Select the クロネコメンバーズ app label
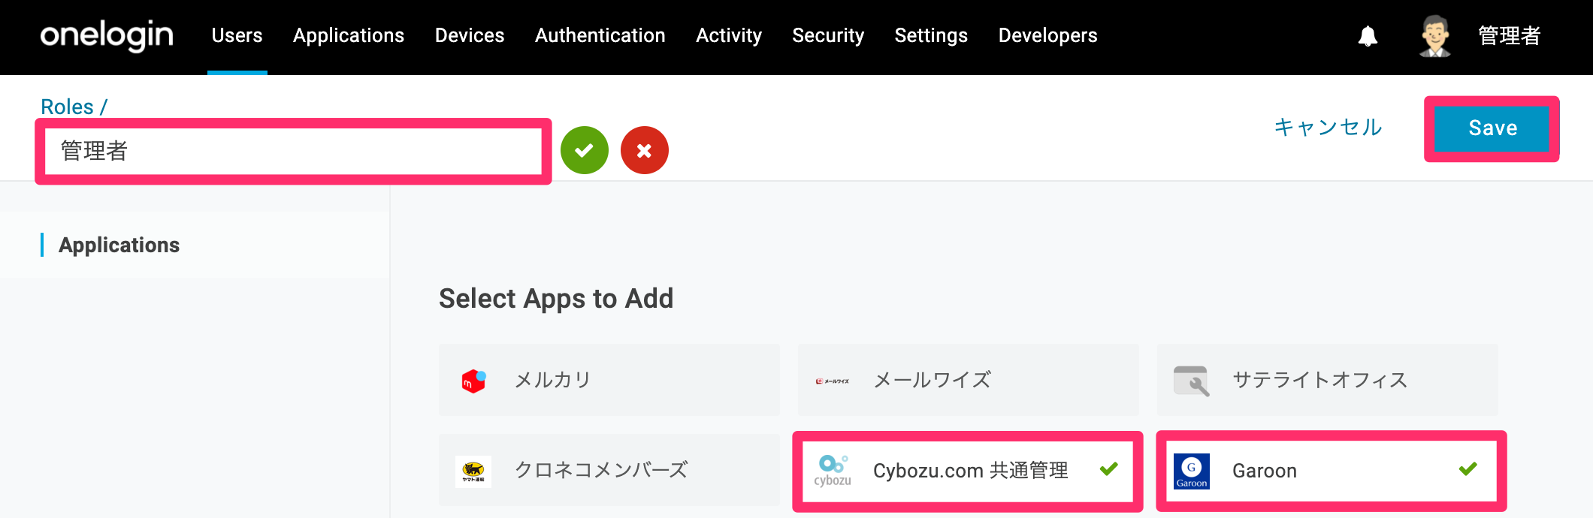This screenshot has width=1593, height=518. tap(601, 470)
